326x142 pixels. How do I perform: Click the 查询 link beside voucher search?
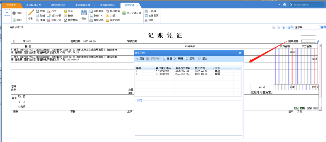click(323, 27)
